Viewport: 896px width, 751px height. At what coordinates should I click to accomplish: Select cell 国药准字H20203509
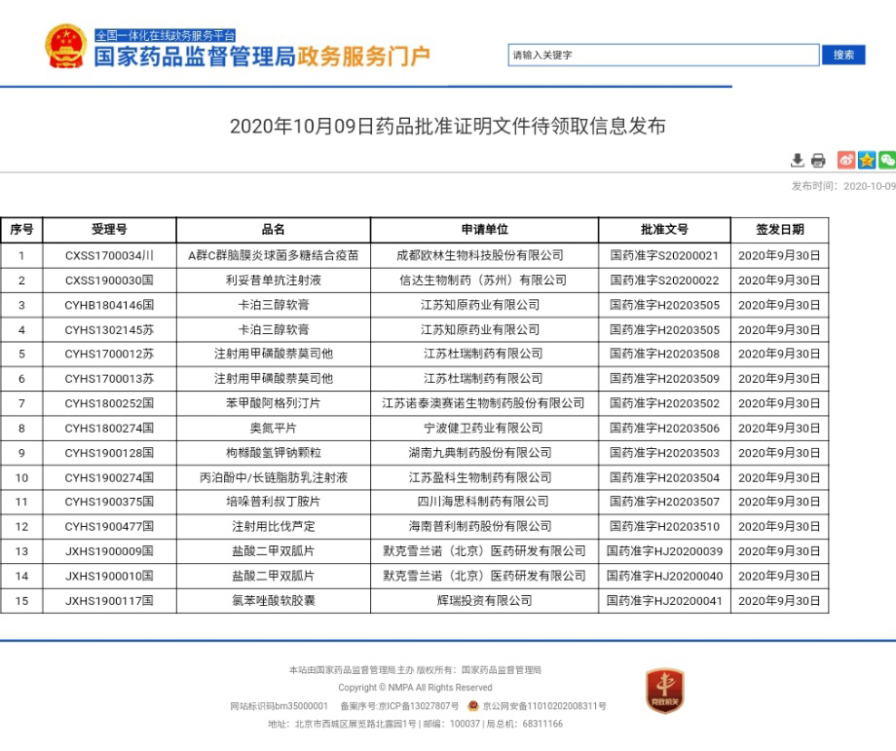click(664, 379)
